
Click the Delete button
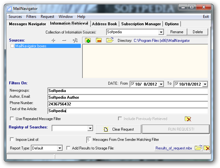point(198,32)
